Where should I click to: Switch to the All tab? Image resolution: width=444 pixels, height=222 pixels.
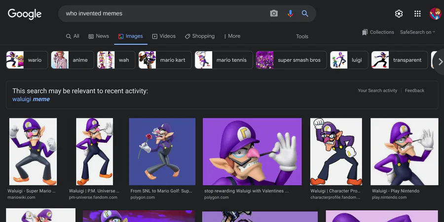(73, 36)
